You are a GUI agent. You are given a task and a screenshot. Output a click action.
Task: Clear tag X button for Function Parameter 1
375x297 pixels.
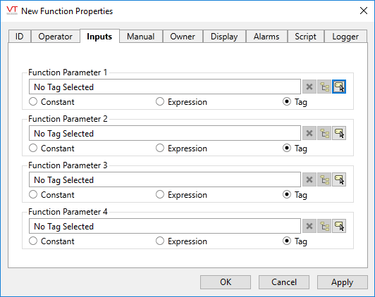click(x=309, y=87)
